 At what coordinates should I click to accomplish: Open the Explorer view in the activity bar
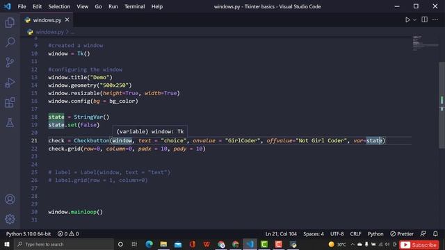pos(10,22)
